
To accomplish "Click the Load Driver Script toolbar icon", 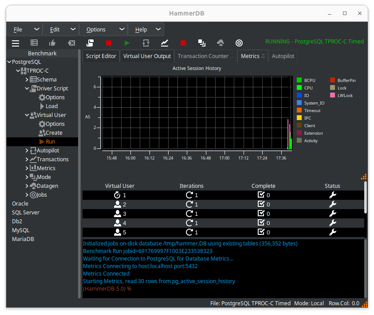I will pos(90,43).
